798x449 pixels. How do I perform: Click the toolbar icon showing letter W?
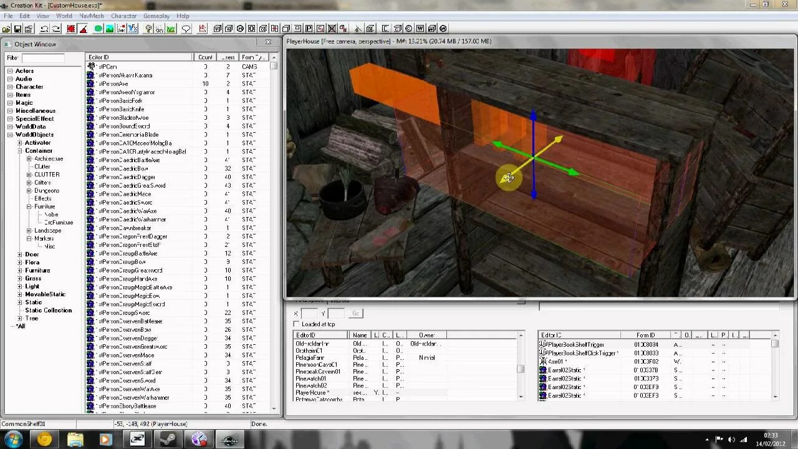pyautogui.click(x=420, y=29)
